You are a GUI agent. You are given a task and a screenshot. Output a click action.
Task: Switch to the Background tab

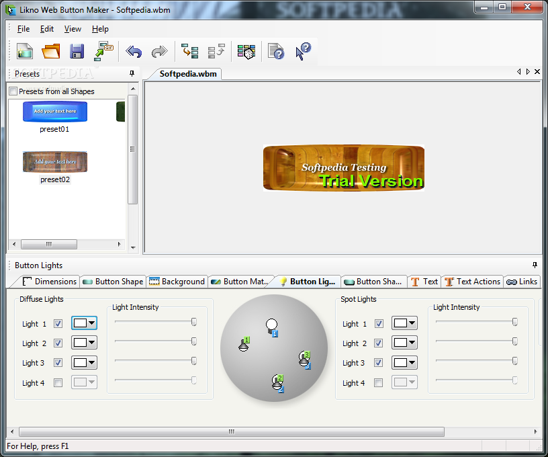177,282
